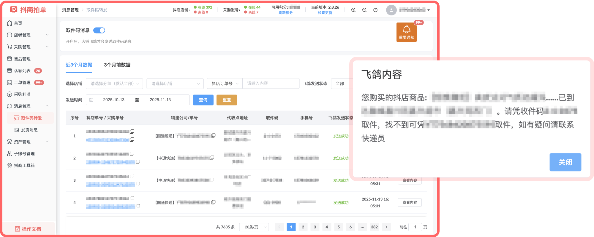Screen dimensions: 594x237
Task: Copy the Yuantong tracking number in row 1
Action: tap(213, 136)
